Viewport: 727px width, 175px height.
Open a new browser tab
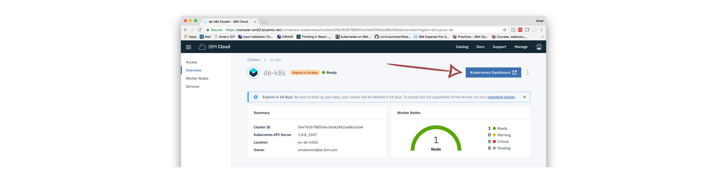264,22
